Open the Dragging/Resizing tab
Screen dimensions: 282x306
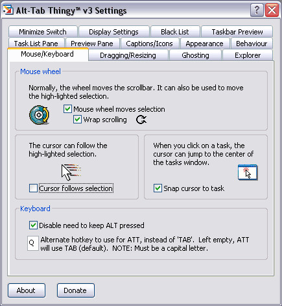point(128,55)
